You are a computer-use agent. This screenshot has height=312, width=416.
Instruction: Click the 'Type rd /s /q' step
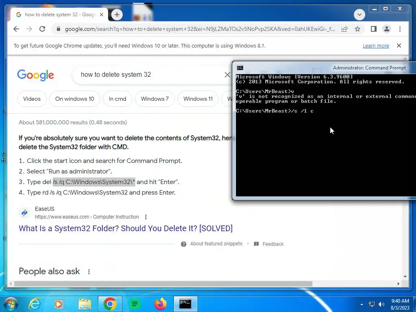coord(101,192)
